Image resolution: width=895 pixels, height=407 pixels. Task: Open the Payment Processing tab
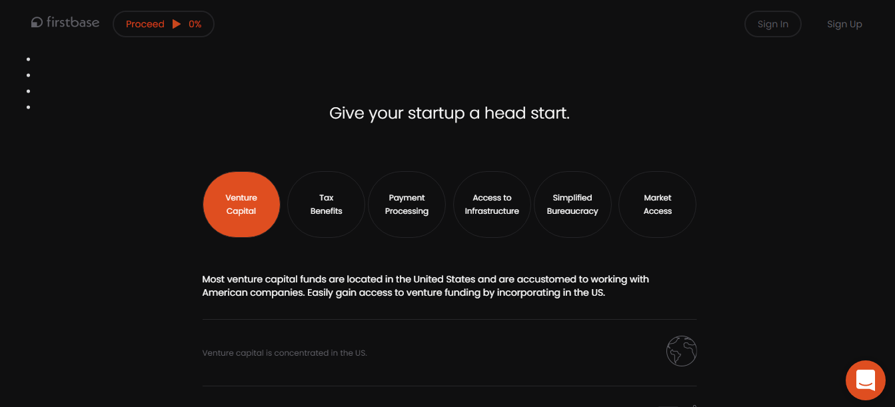(407, 204)
